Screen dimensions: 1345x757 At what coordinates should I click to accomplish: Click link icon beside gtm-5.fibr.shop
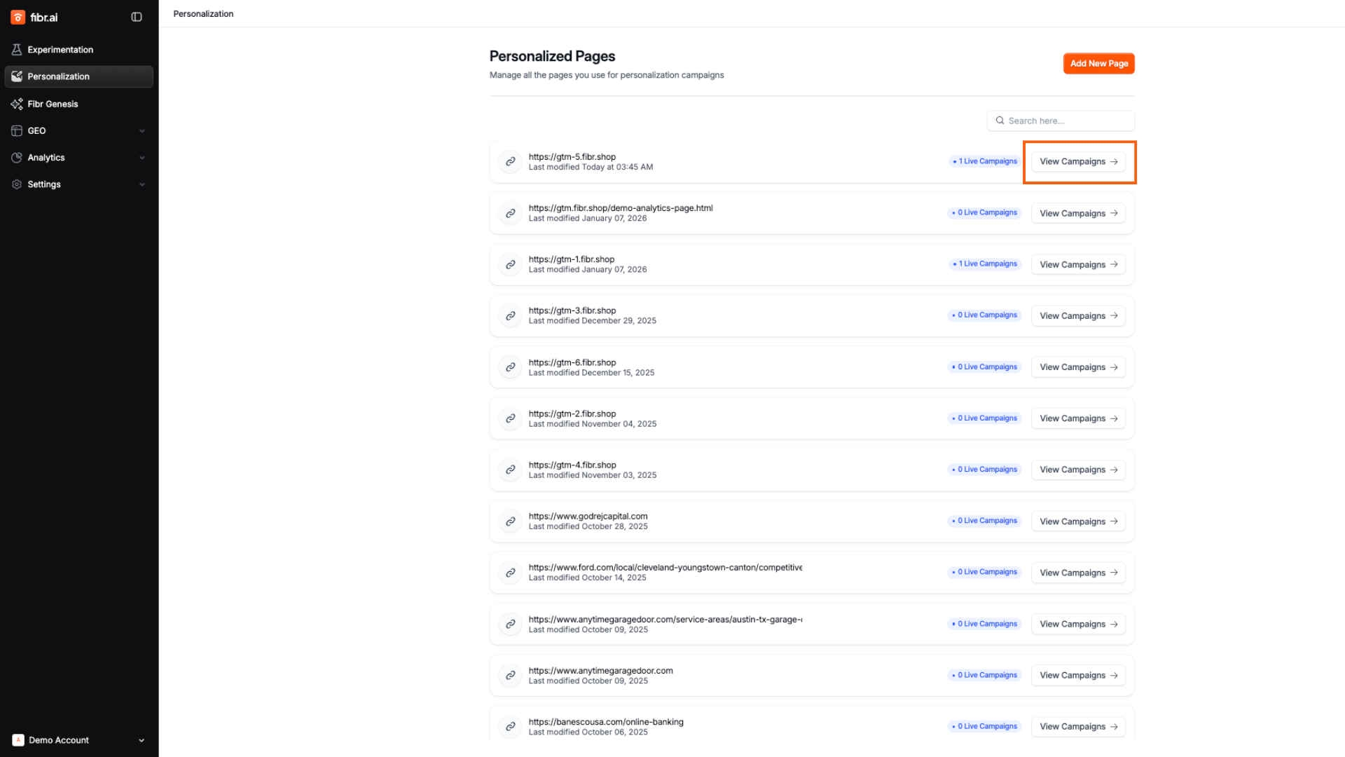tap(511, 162)
